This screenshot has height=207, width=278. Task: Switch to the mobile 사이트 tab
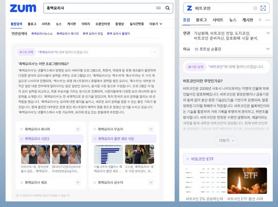[x=218, y=20]
